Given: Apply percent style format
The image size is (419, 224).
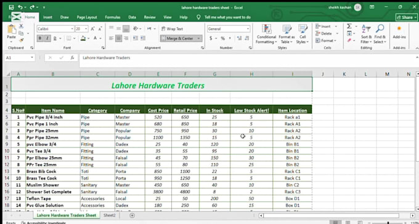Looking at the screenshot, I should pos(222,38).
